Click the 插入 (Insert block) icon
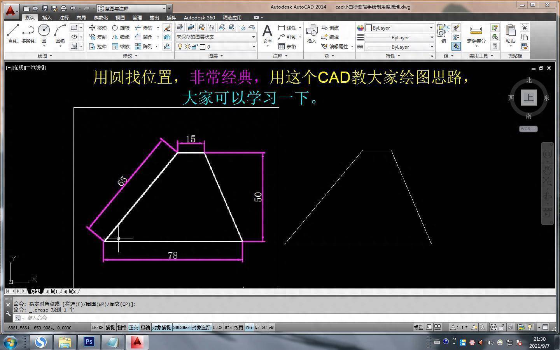 [311, 33]
